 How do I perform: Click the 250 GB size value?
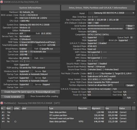click(x=90, y=20)
